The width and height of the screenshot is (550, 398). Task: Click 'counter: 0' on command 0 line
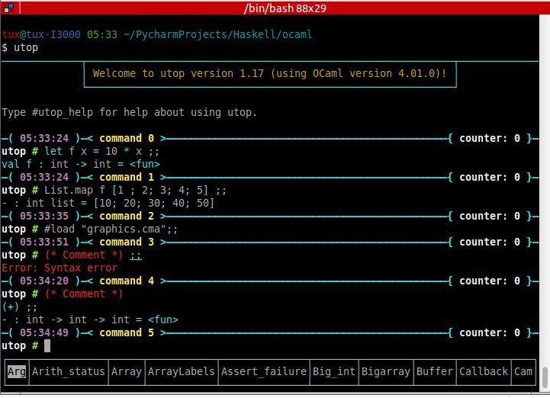[490, 139]
